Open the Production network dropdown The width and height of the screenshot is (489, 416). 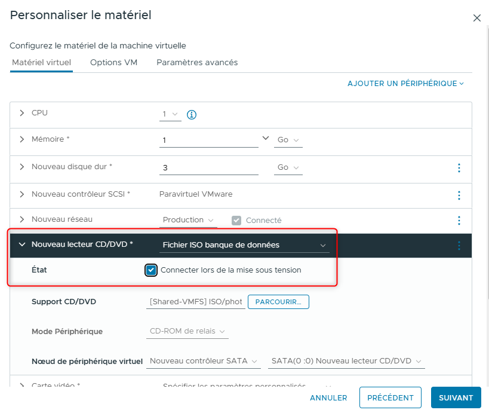189,221
